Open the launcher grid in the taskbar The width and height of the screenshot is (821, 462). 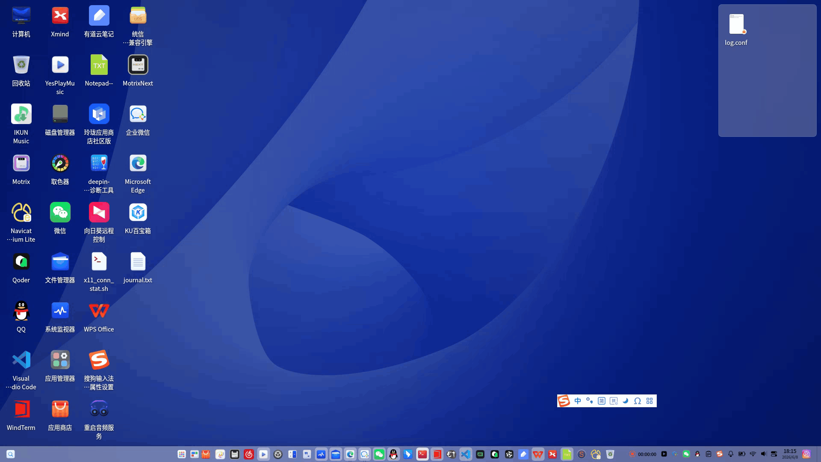pos(182,454)
